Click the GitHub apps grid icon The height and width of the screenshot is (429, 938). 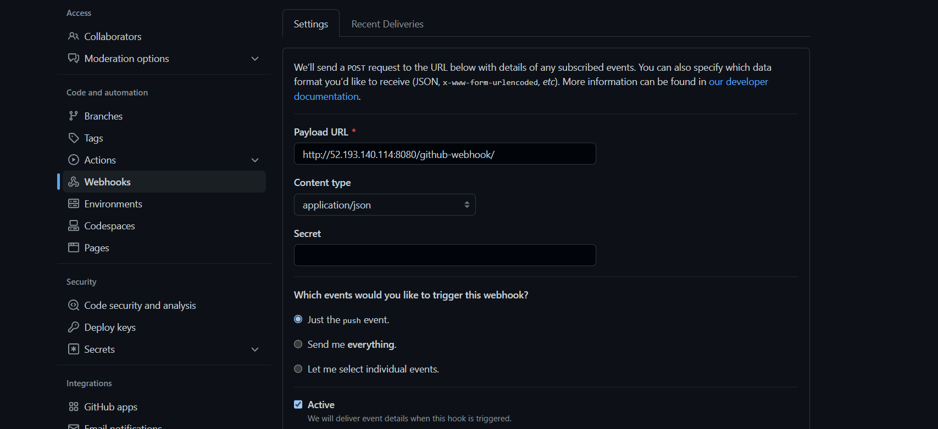(74, 407)
